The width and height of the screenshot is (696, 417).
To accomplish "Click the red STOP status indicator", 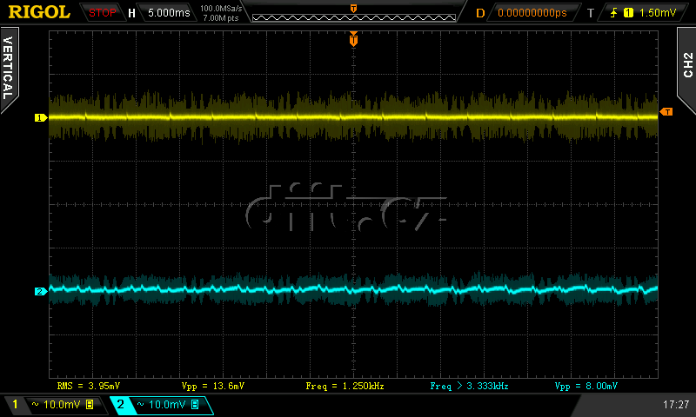I will 103,13.
